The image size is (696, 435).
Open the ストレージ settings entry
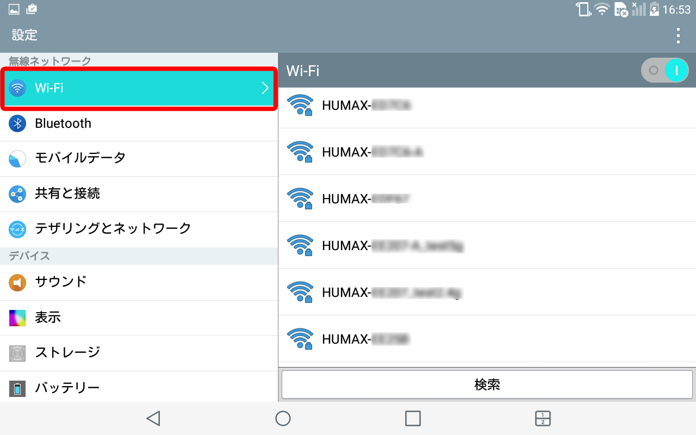pos(139,353)
